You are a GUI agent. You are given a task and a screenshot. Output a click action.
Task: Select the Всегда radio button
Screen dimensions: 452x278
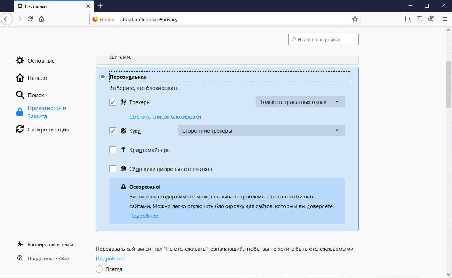[x=99, y=269]
